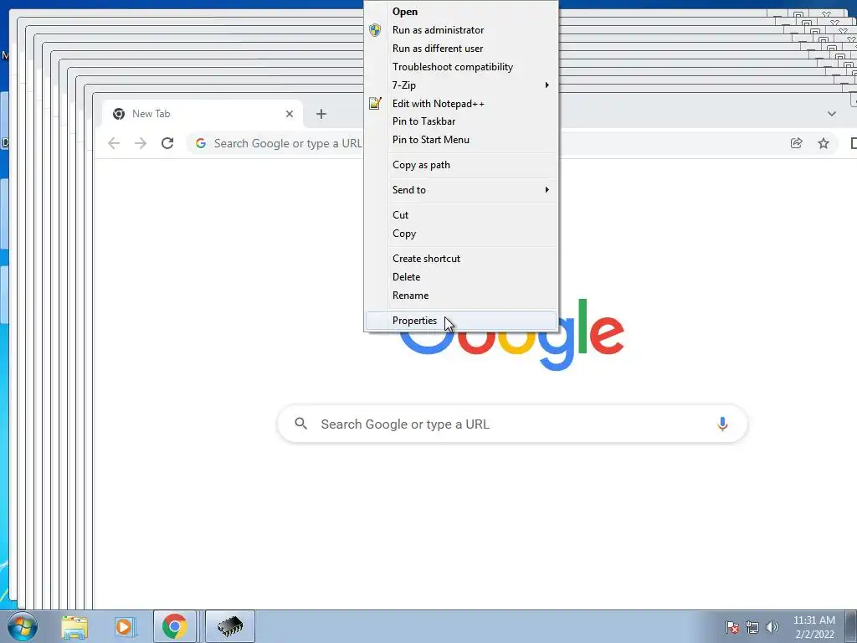This screenshot has width=857, height=643.
Task: Open Chrome tab search chevron
Action: coord(831,114)
